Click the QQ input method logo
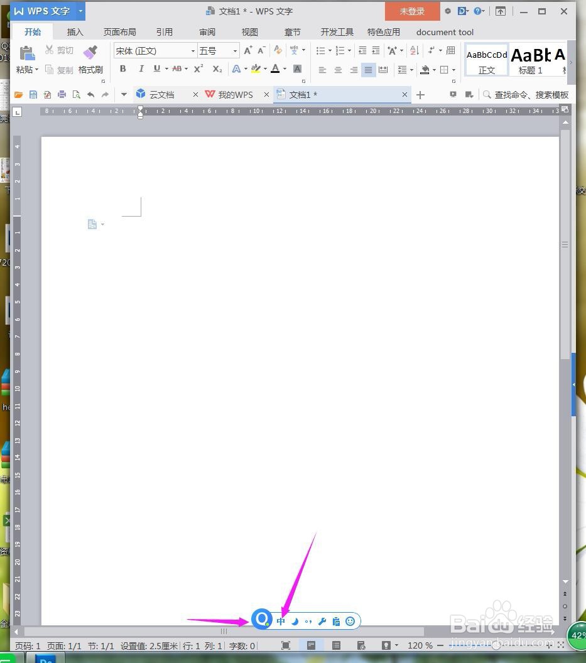This screenshot has height=663, width=586. click(262, 620)
